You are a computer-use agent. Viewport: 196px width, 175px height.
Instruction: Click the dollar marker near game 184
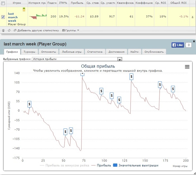pyautogui.click(x=173, y=89)
